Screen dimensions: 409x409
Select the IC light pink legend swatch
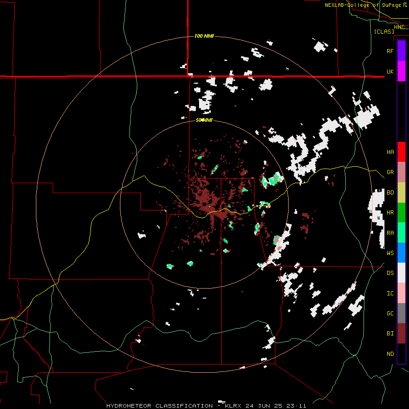point(401,293)
